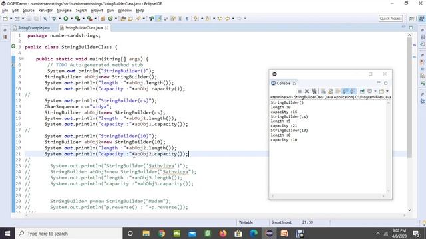
Task: Click Pin Console icon
Action: tap(362, 91)
